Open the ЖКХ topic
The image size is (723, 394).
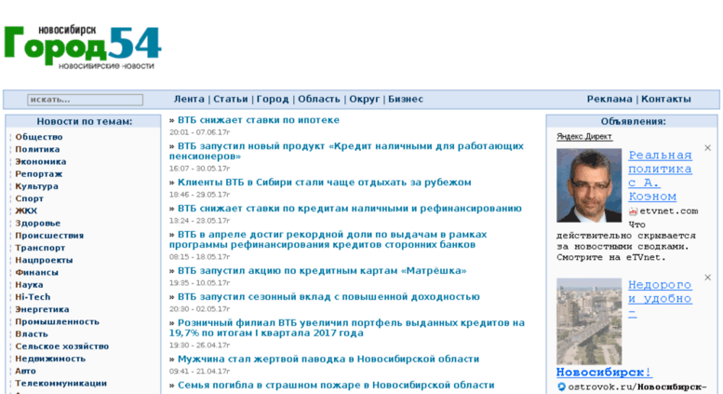(x=26, y=211)
